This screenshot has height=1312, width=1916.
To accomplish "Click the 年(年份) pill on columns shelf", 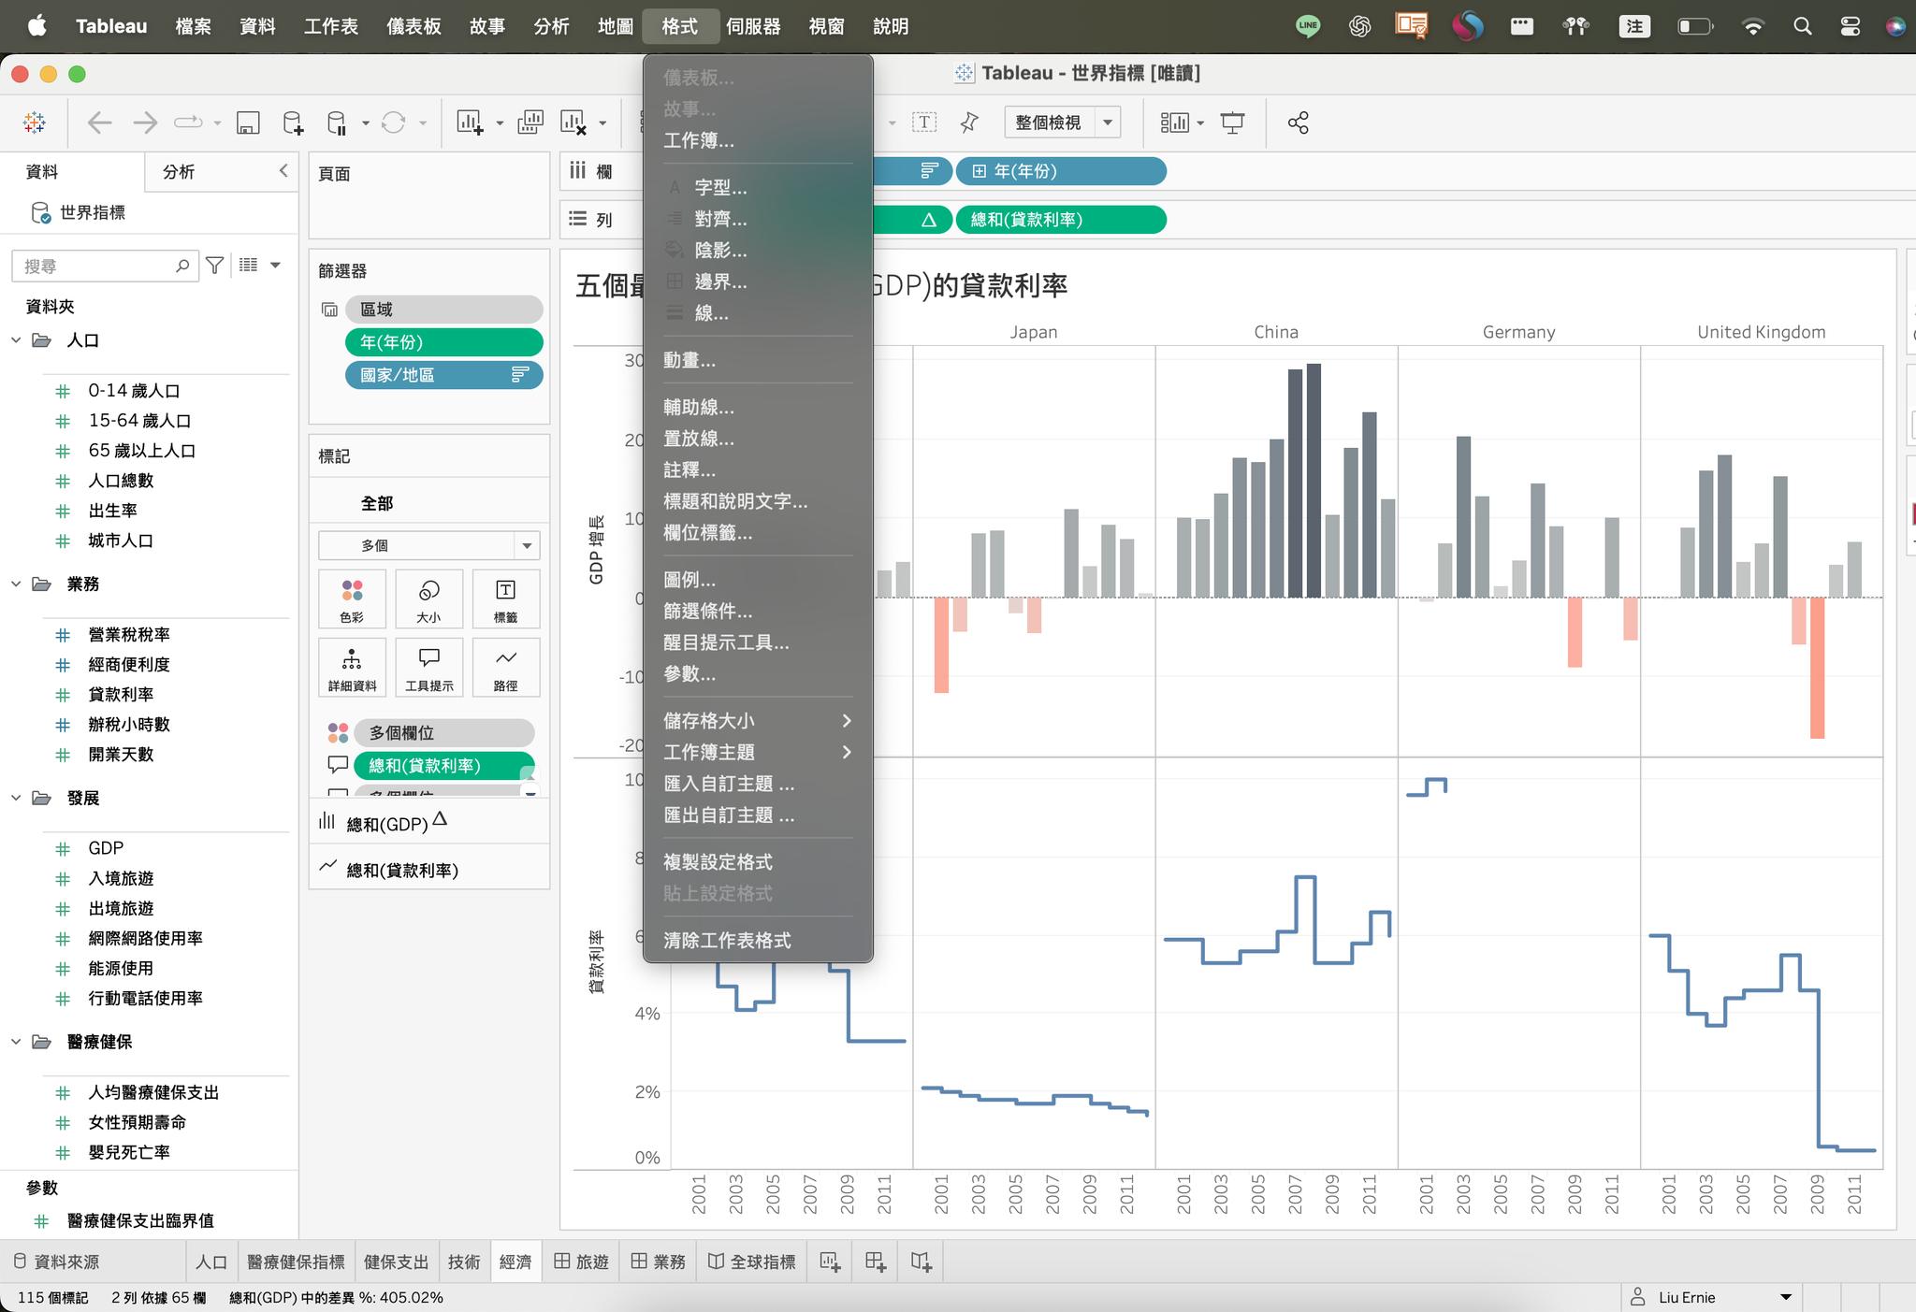I will (x=1061, y=171).
